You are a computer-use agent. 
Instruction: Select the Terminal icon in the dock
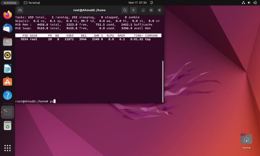pyautogui.click(x=7, y=112)
